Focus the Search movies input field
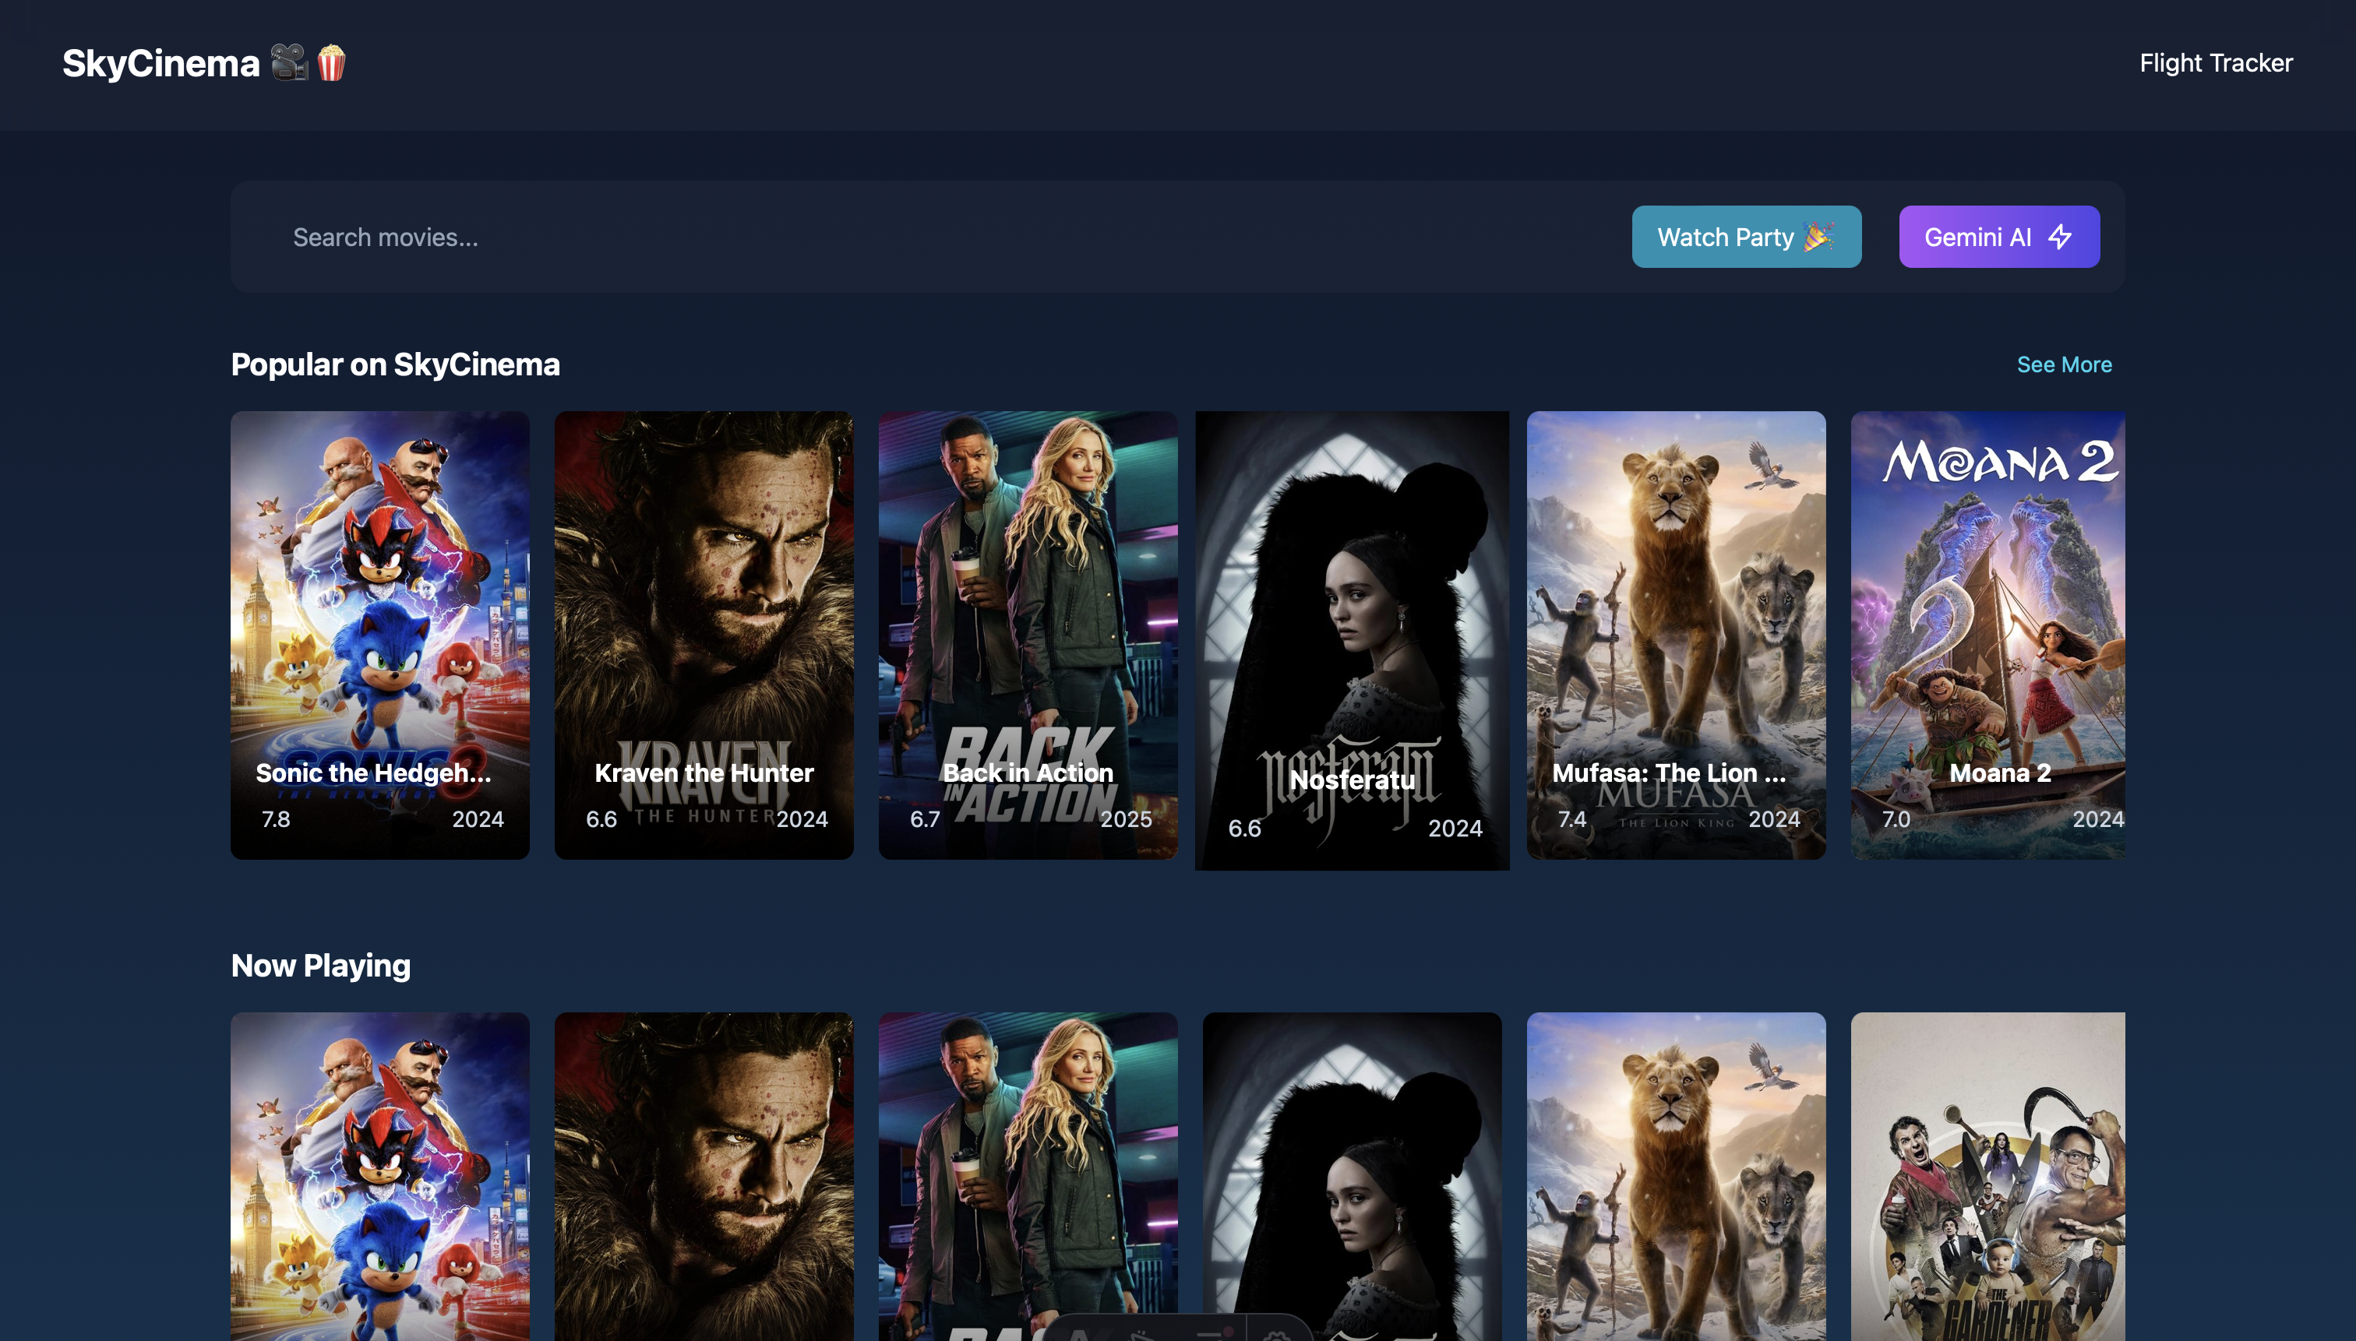 pyautogui.click(x=922, y=238)
